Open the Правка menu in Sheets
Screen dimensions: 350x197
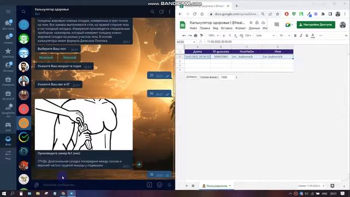205,28
